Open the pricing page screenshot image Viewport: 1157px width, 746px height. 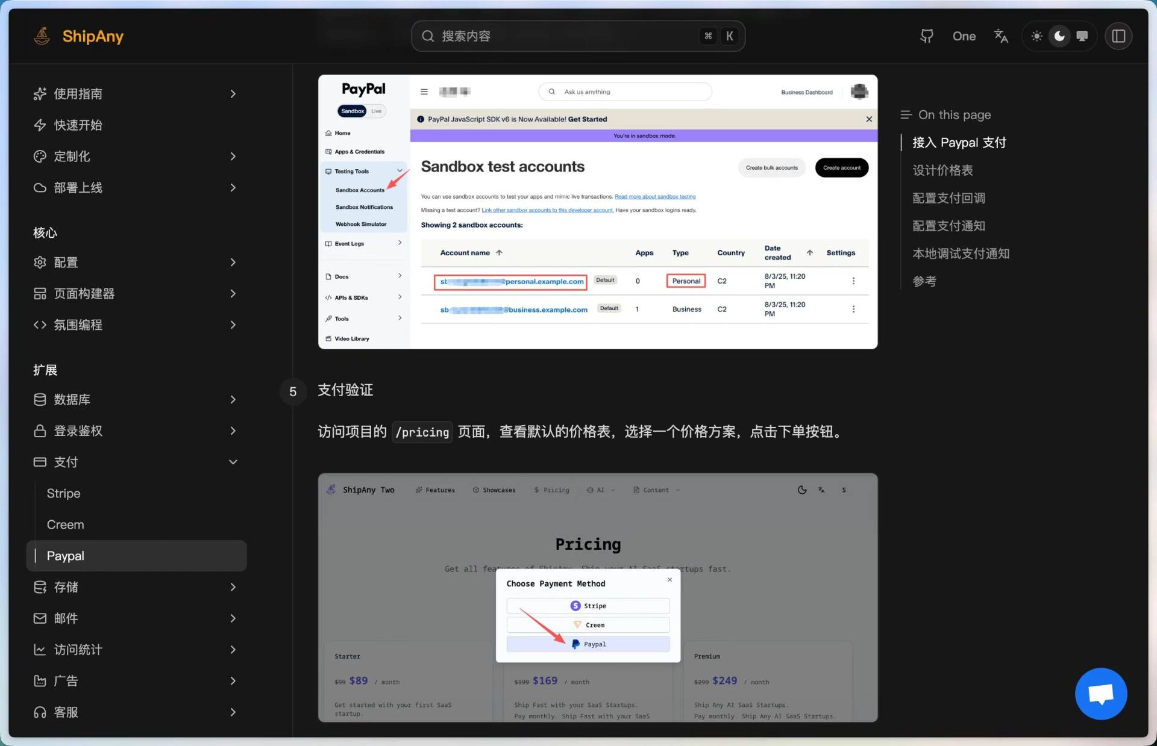point(597,597)
